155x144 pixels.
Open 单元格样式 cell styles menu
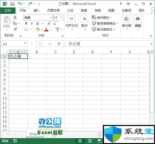[103, 29]
